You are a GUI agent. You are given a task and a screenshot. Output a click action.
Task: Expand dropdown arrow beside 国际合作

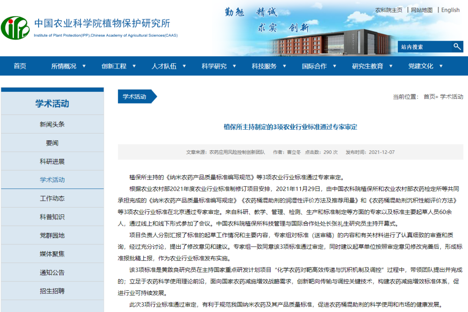pyautogui.click(x=335, y=66)
